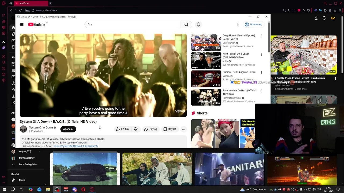Screen dimensions: 344x193
Task: Open the extensions puzzle-piece icon
Action: click(x=325, y=10)
